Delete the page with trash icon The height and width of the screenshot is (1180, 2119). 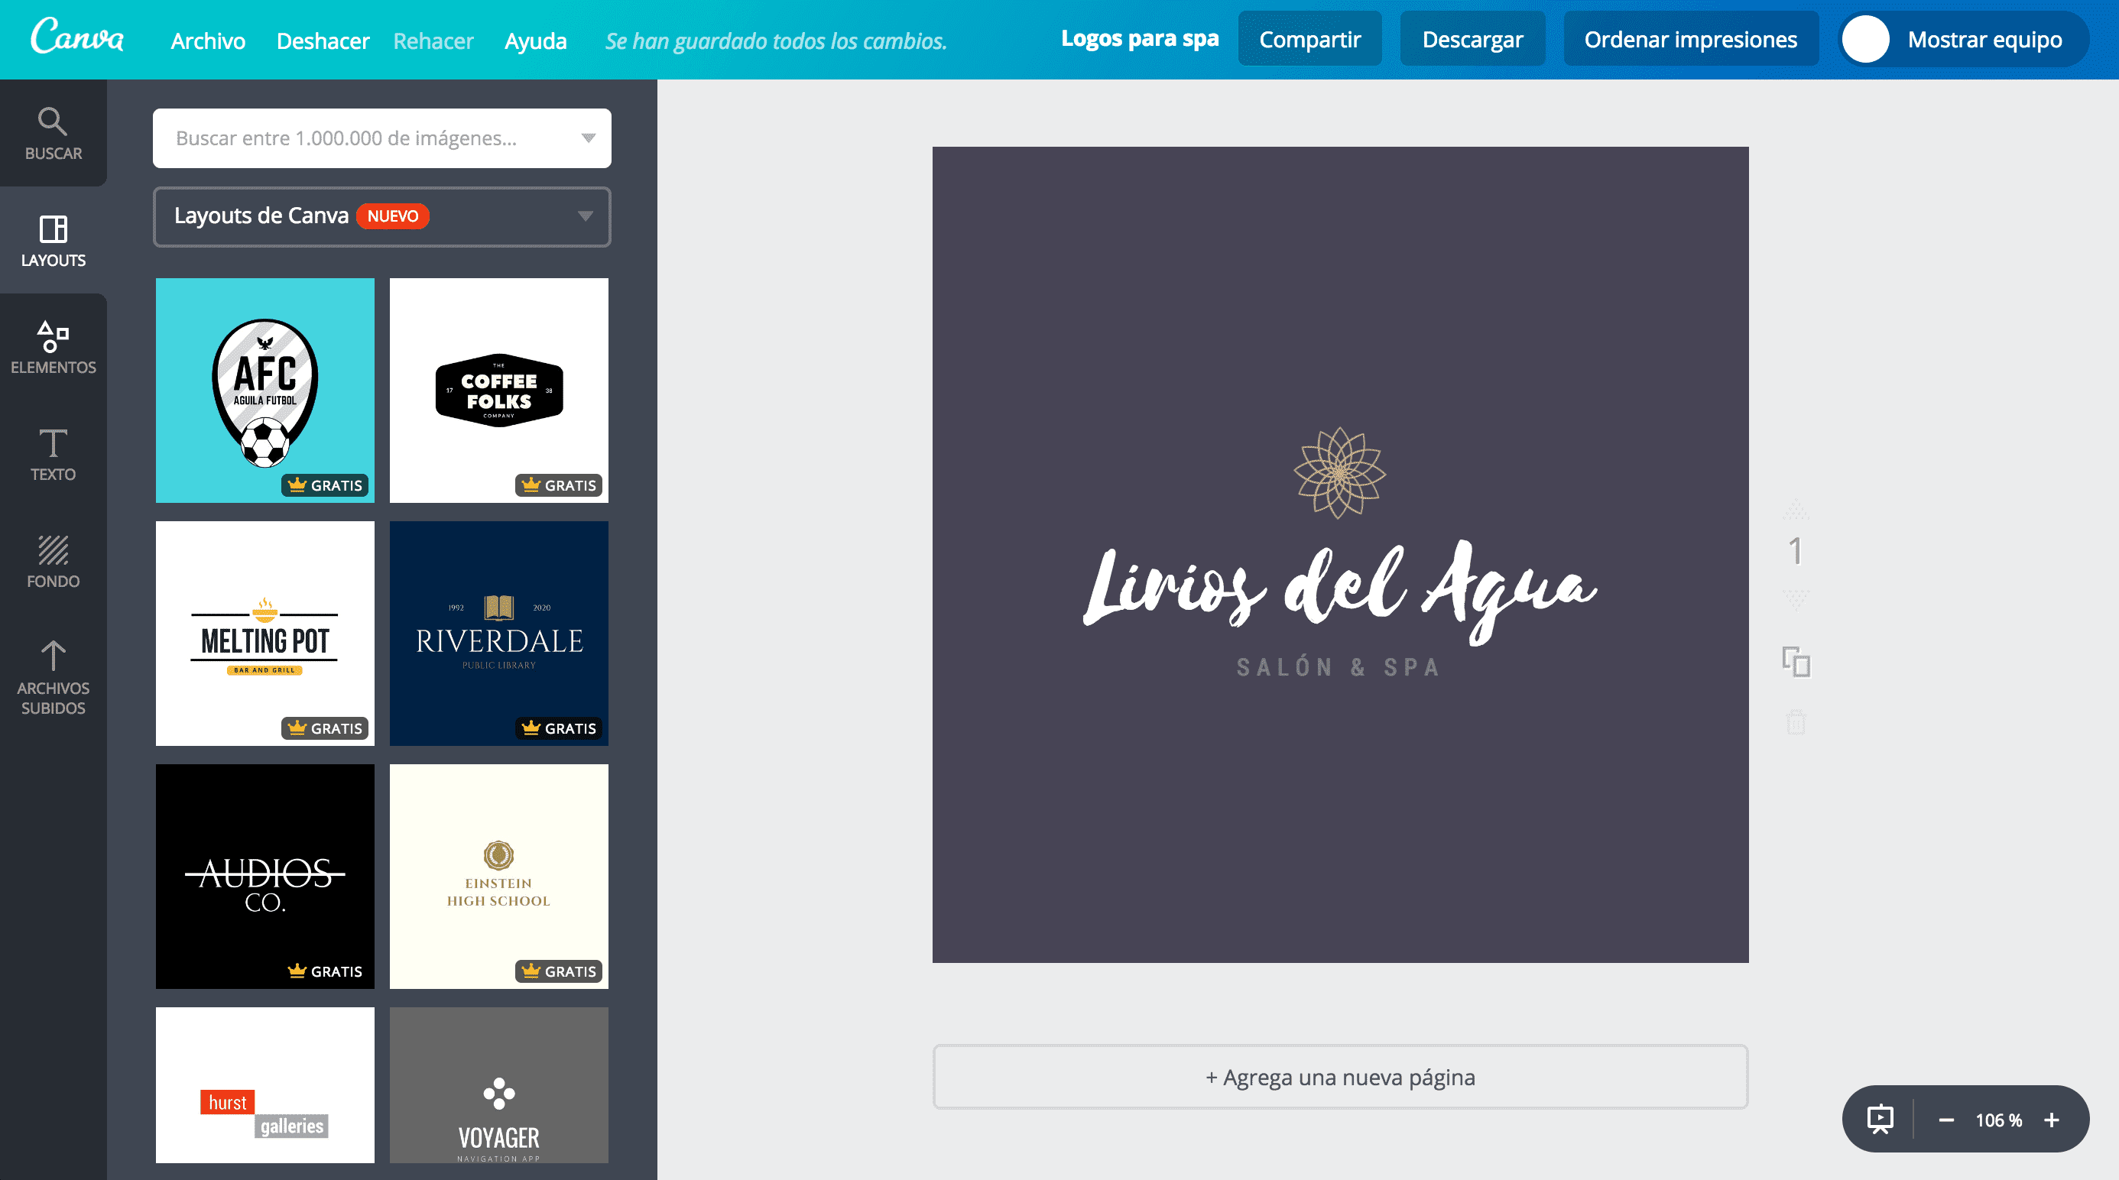tap(1796, 722)
